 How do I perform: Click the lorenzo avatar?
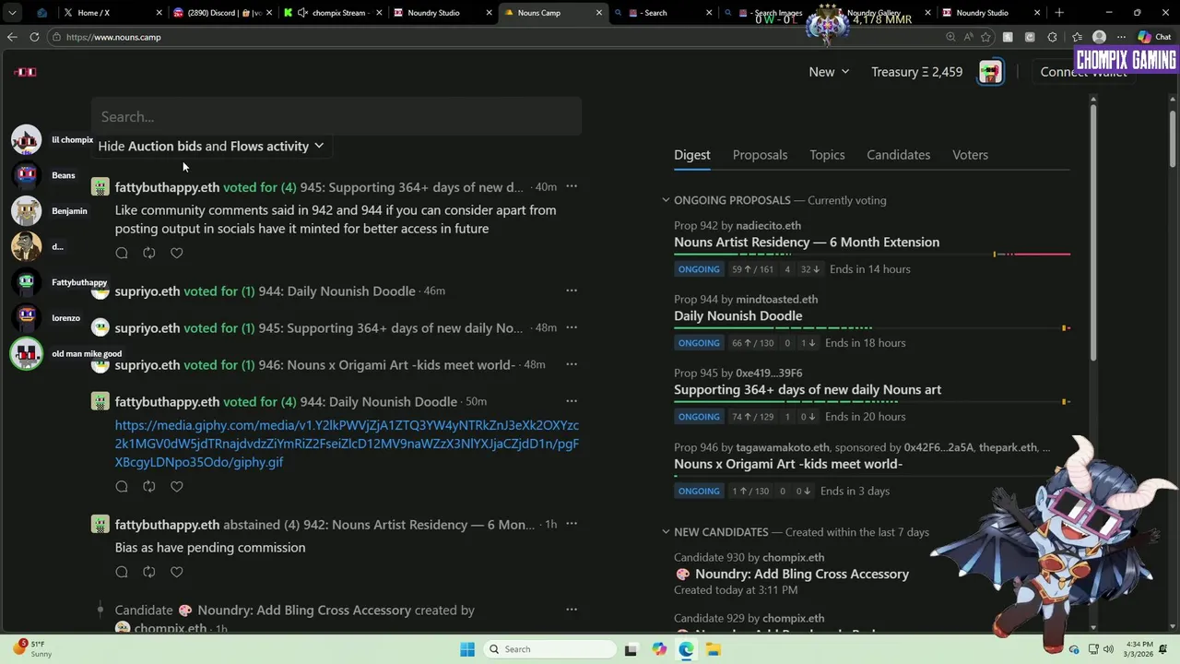[26, 318]
